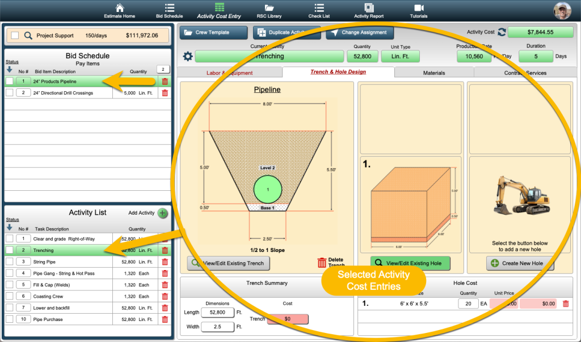Check the Fill & Cap status checkbox
Viewport: 581px width, 342px height.
10,285
